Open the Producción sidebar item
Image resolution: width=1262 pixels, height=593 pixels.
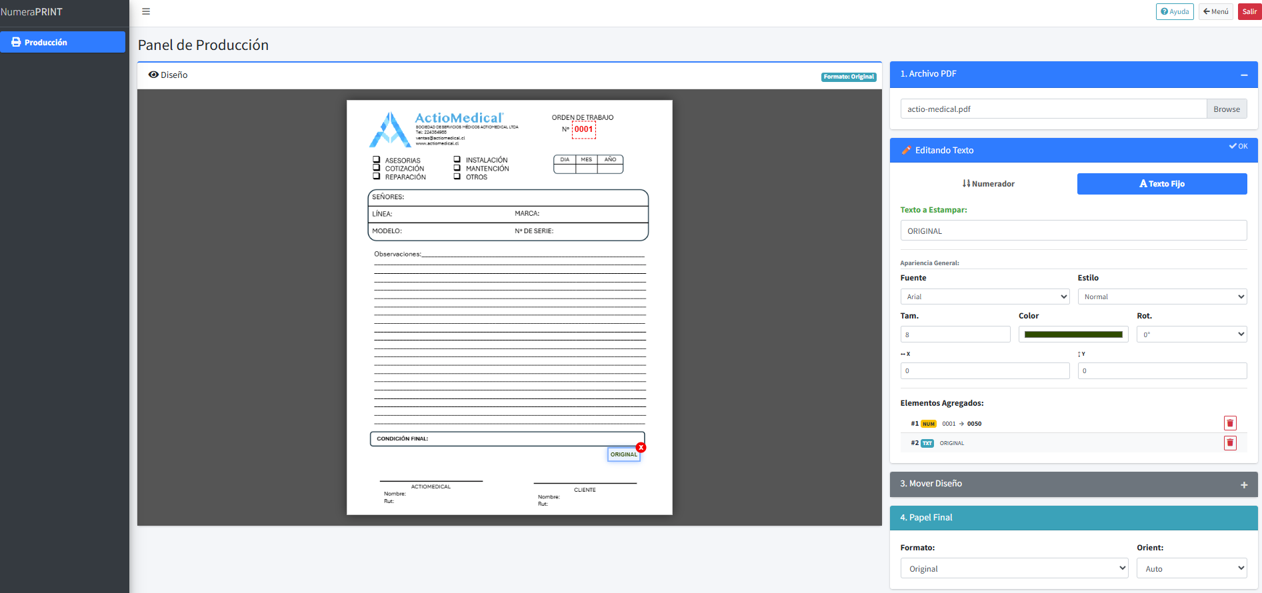[63, 42]
